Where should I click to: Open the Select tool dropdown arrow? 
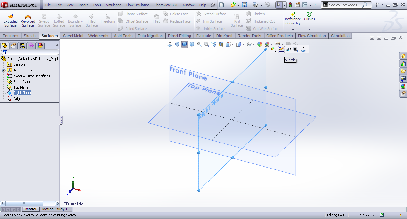[284, 5]
